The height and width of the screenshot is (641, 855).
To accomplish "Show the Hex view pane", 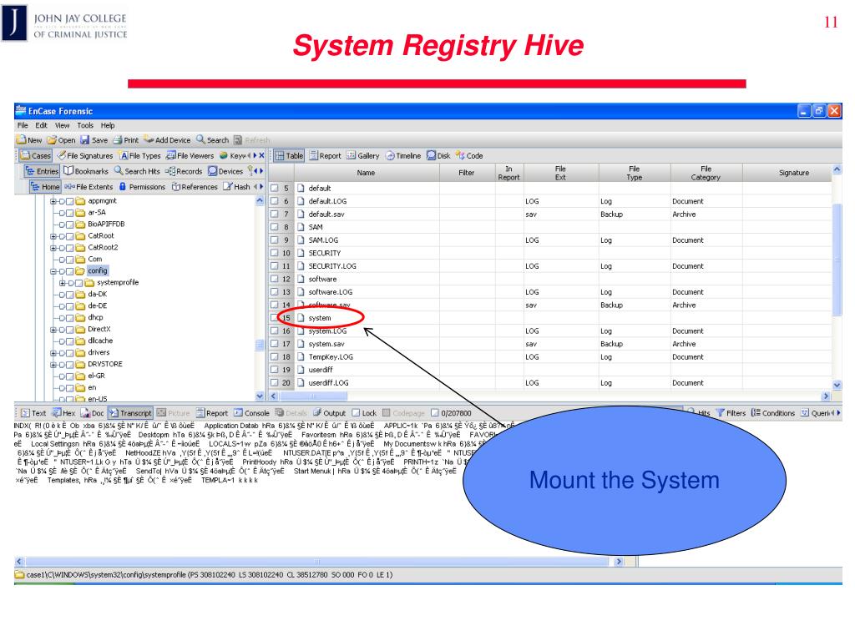I will [x=63, y=413].
